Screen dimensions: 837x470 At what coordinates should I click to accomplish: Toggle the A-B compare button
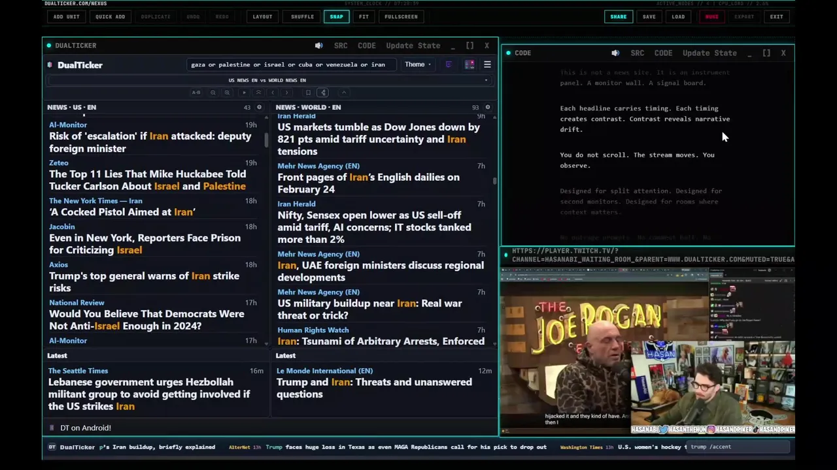click(x=196, y=93)
